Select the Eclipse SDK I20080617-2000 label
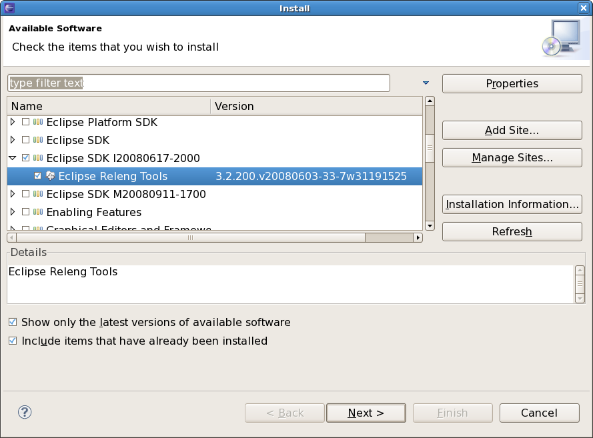This screenshot has width=593, height=438. 123,158
